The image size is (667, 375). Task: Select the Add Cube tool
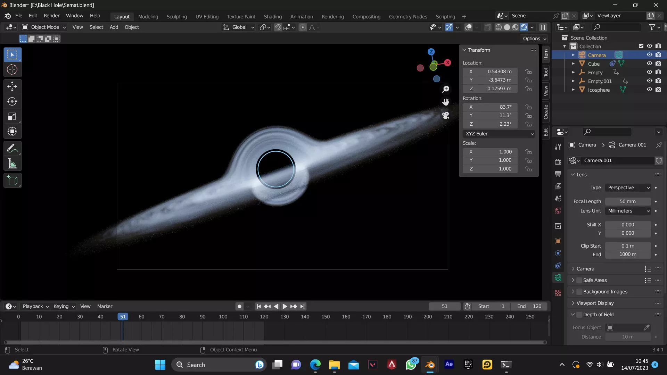12,181
